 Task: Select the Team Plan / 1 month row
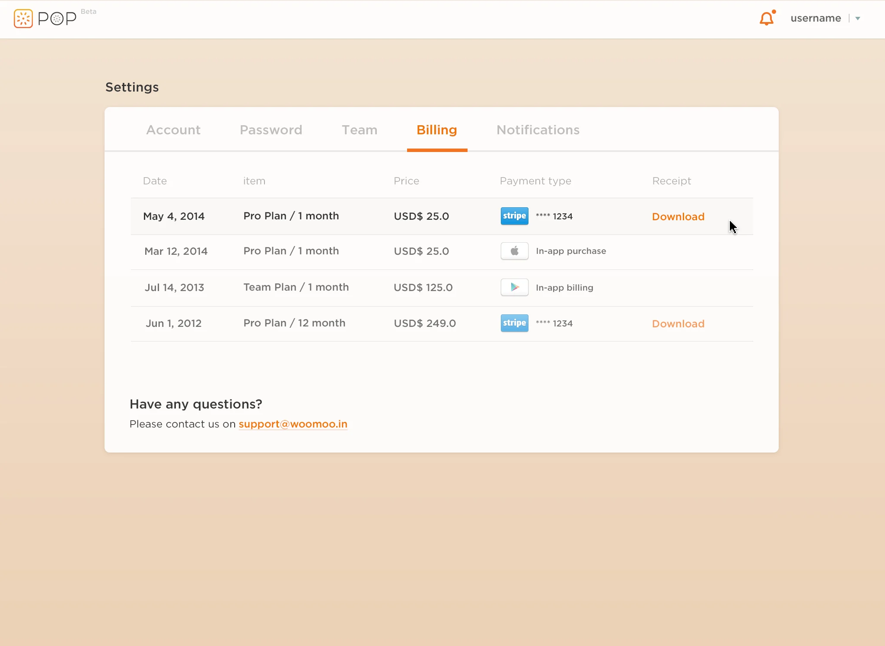(296, 287)
